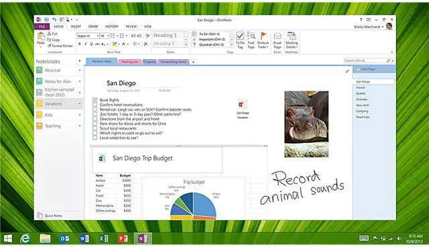Viewport: 429px width, 247px height.
Task: Click the delete X icon in Basic Text
Action: click(x=146, y=44)
